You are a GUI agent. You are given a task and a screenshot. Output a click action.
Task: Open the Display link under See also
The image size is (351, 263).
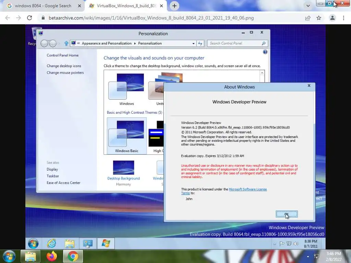point(52,169)
